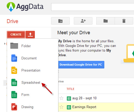
Task: Open the CREATE dropdown button
Action: coord(16,34)
